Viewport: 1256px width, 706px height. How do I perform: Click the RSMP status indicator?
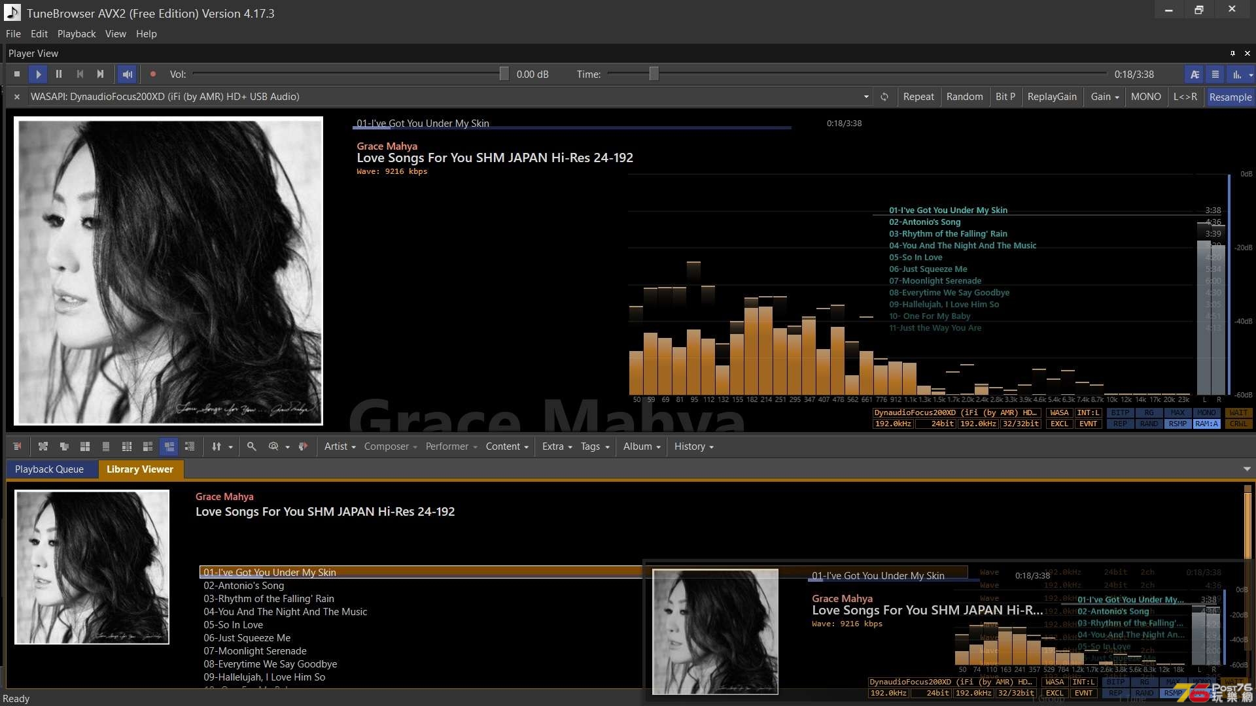point(1177,424)
